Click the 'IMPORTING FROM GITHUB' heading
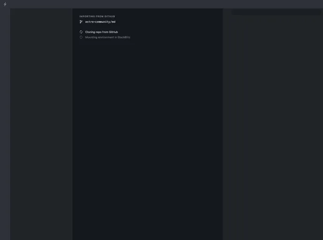Viewport: 323px width, 240px height. click(x=97, y=16)
